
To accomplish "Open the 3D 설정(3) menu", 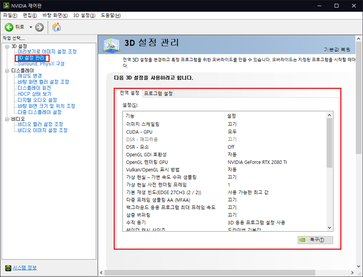I will [x=84, y=15].
